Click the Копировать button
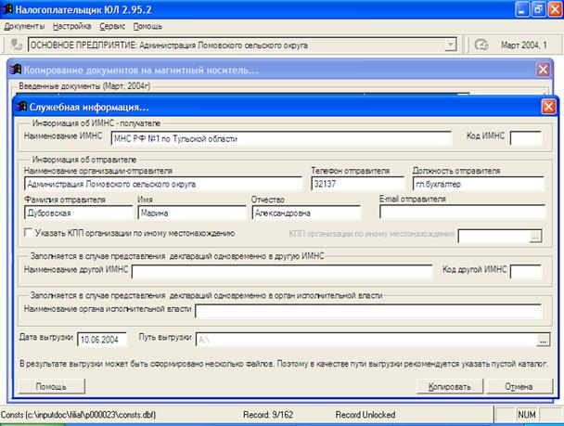Image resolution: width=564 pixels, height=426 pixels. (450, 387)
